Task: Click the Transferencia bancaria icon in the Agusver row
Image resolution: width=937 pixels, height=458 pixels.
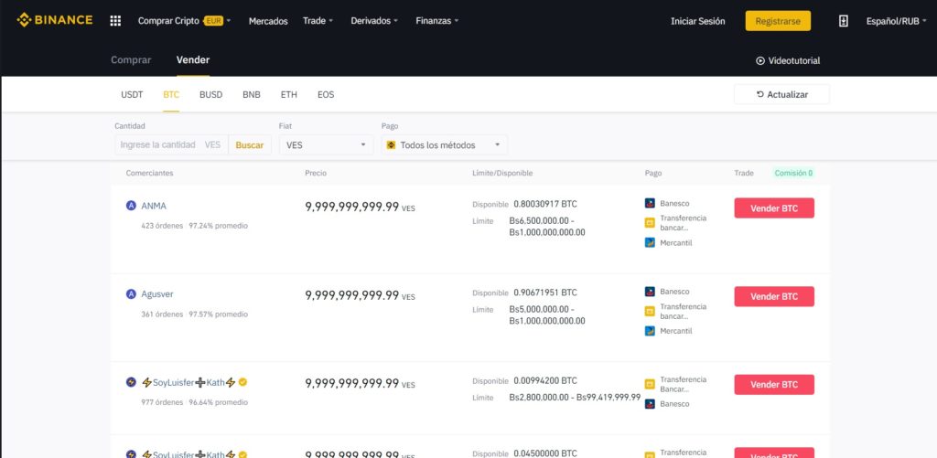Action: click(x=651, y=311)
